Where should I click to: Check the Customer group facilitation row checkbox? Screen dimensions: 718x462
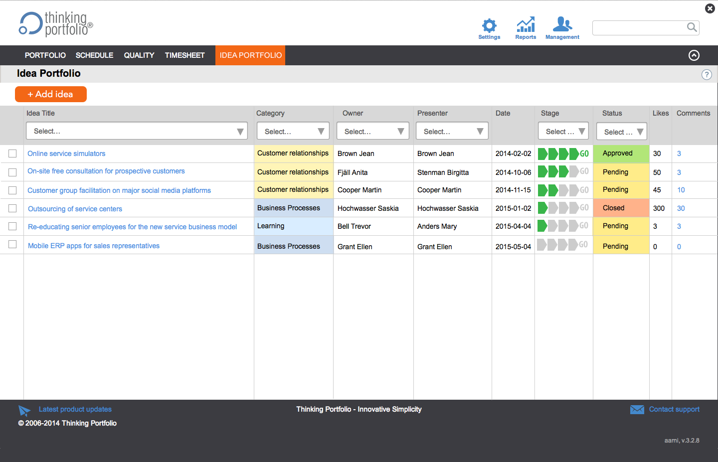tap(12, 190)
